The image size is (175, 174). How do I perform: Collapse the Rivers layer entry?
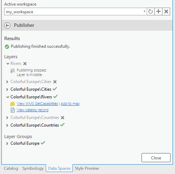8,63
